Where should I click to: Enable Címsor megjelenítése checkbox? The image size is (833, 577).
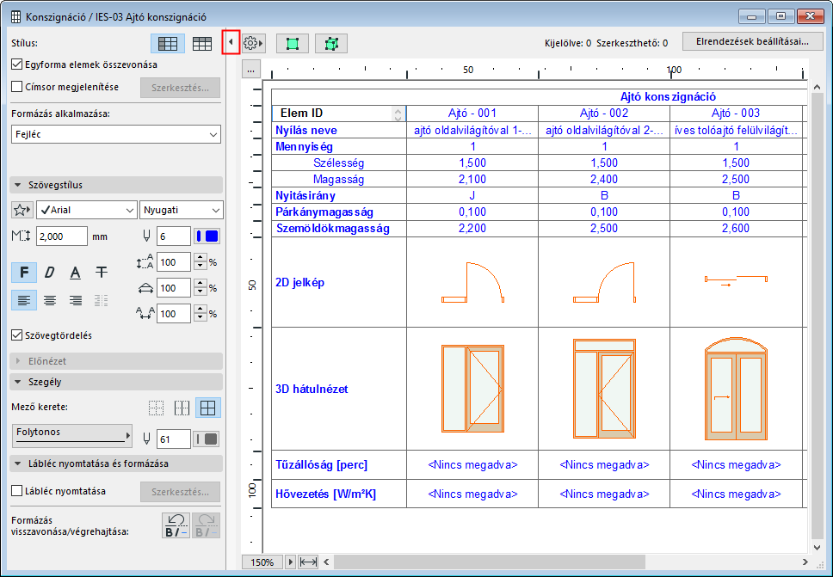17,87
